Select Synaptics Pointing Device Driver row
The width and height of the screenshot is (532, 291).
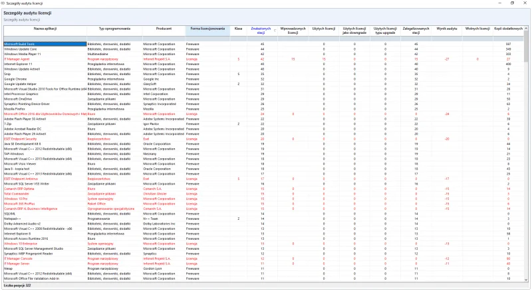coord(263,104)
